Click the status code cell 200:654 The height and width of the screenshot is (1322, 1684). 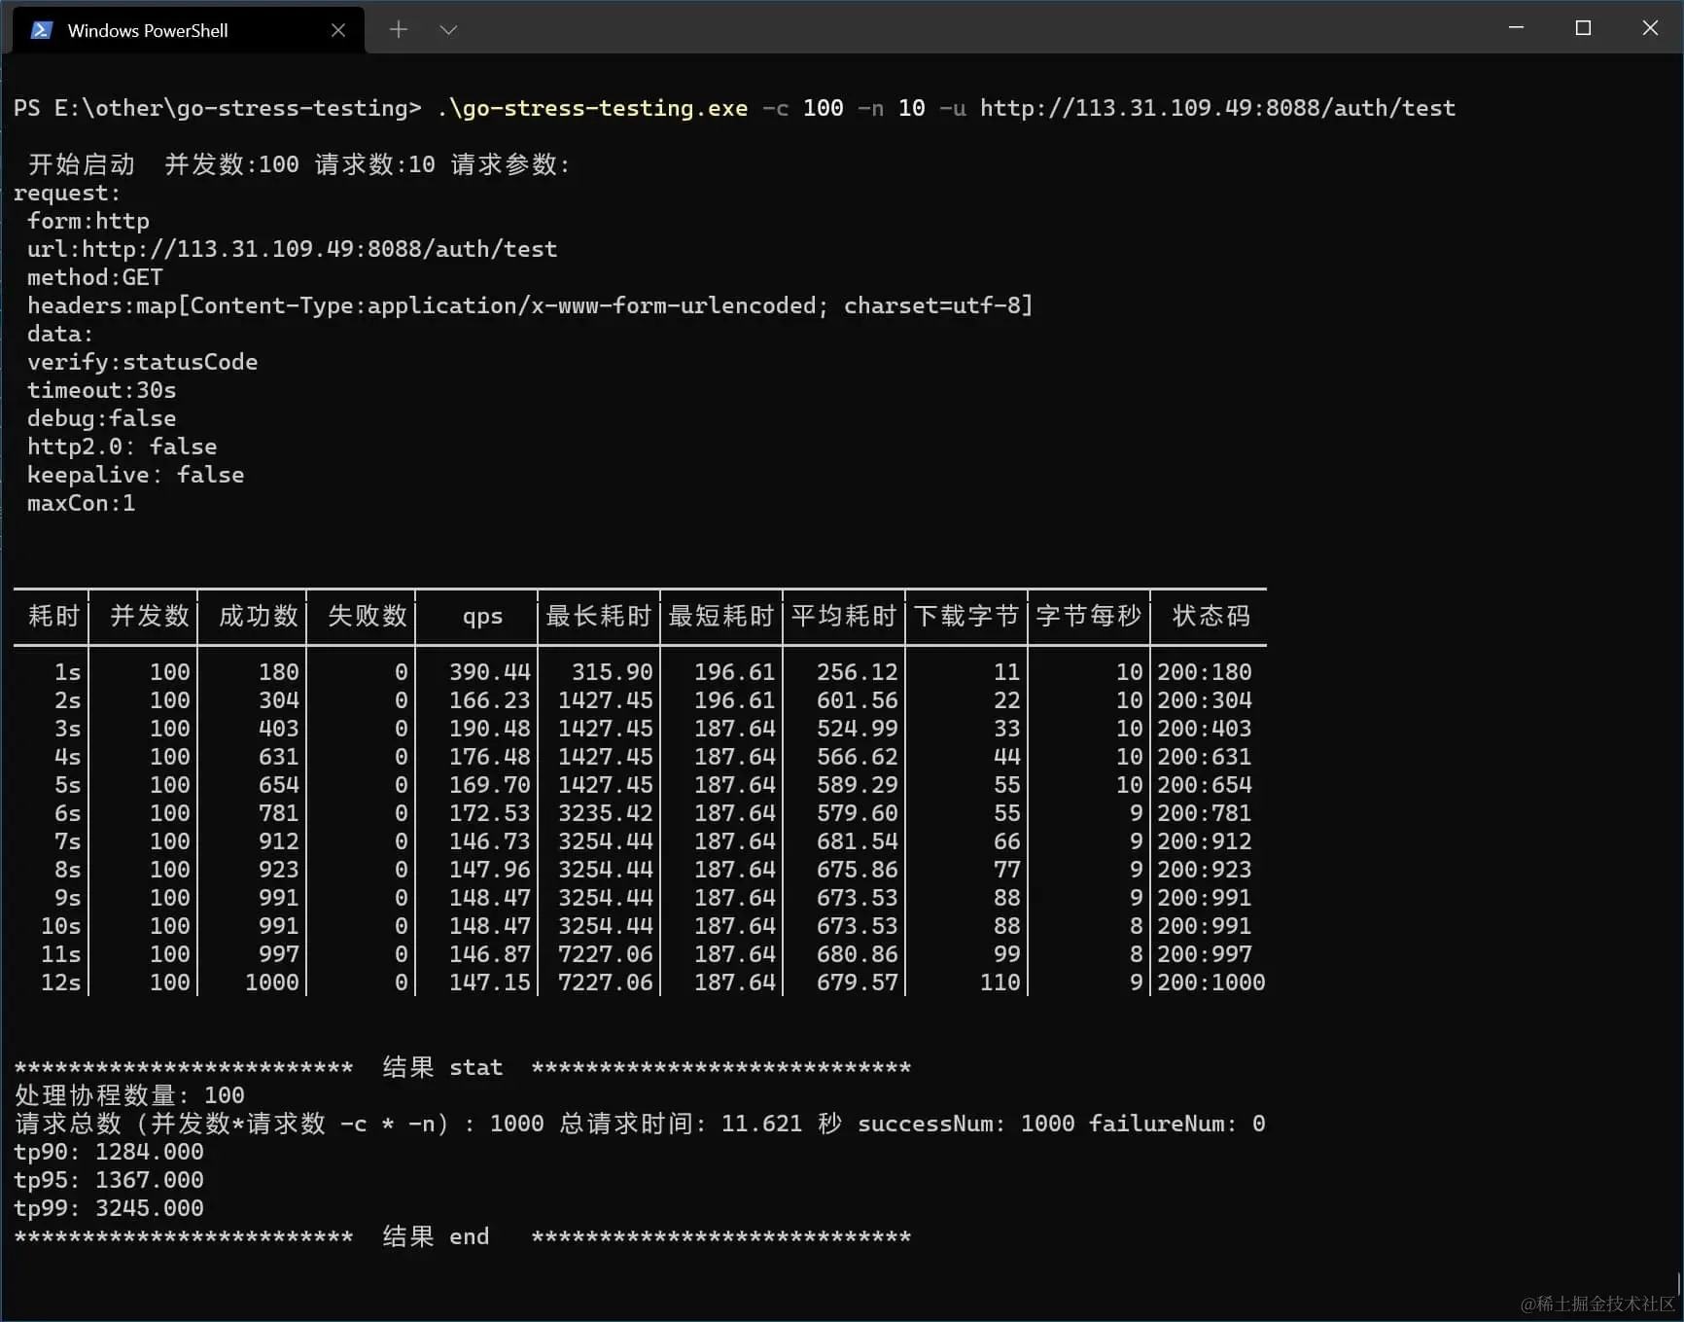coord(1205,785)
